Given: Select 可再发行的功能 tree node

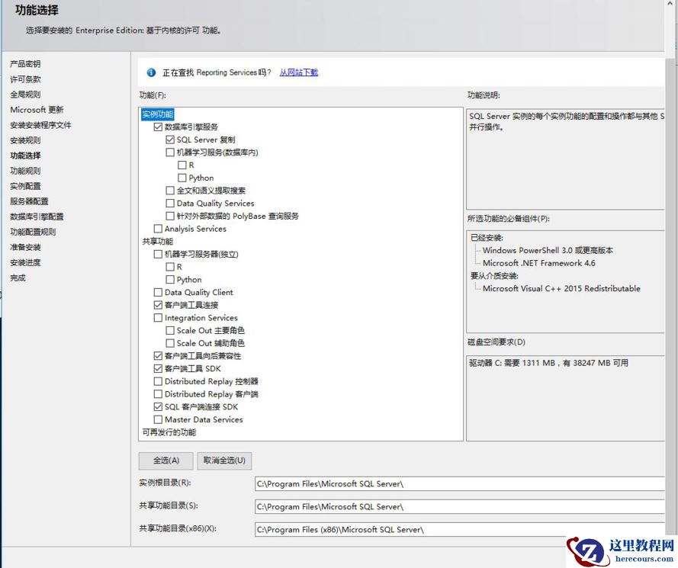Looking at the screenshot, I should (169, 432).
